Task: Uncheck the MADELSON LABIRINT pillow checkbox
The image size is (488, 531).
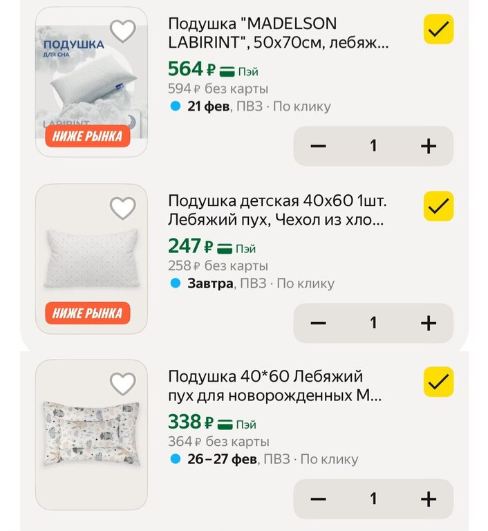Action: click(438, 30)
